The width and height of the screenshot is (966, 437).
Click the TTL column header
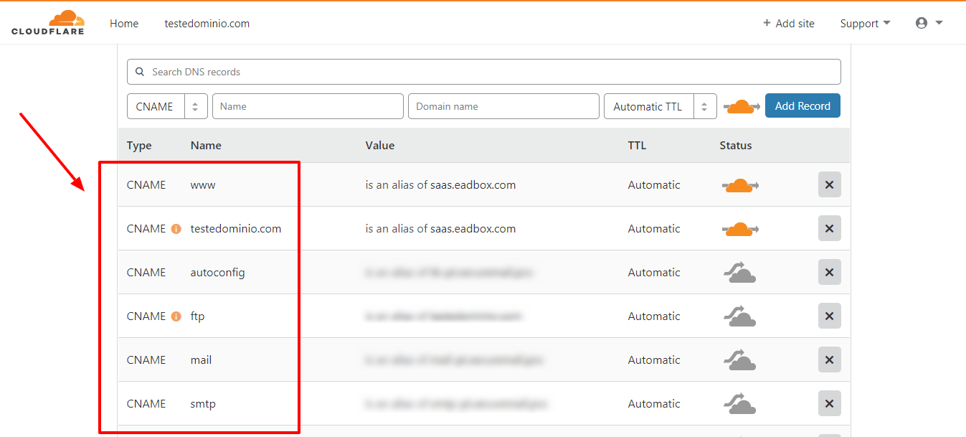click(x=637, y=146)
